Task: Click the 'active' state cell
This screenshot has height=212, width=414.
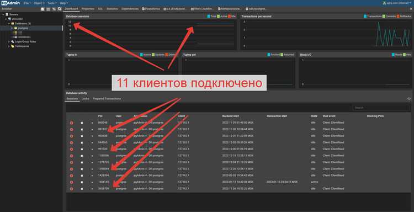Action: click(315, 182)
